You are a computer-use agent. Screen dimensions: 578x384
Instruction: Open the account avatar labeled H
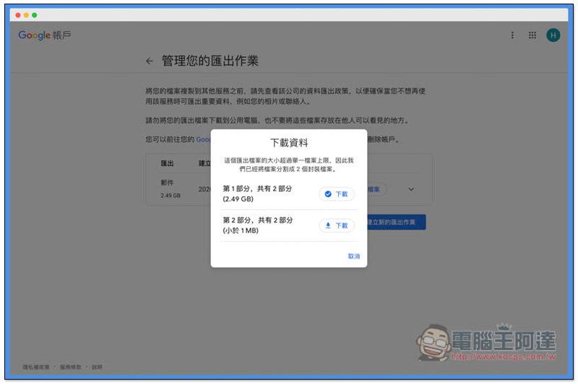pyautogui.click(x=553, y=35)
